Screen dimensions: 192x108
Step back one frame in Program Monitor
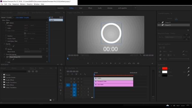click(106, 63)
